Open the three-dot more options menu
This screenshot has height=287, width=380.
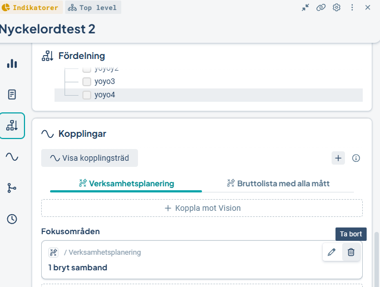click(x=352, y=7)
